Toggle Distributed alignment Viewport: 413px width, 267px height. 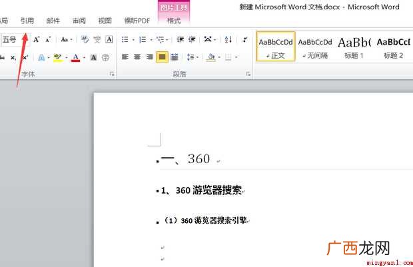click(175, 57)
